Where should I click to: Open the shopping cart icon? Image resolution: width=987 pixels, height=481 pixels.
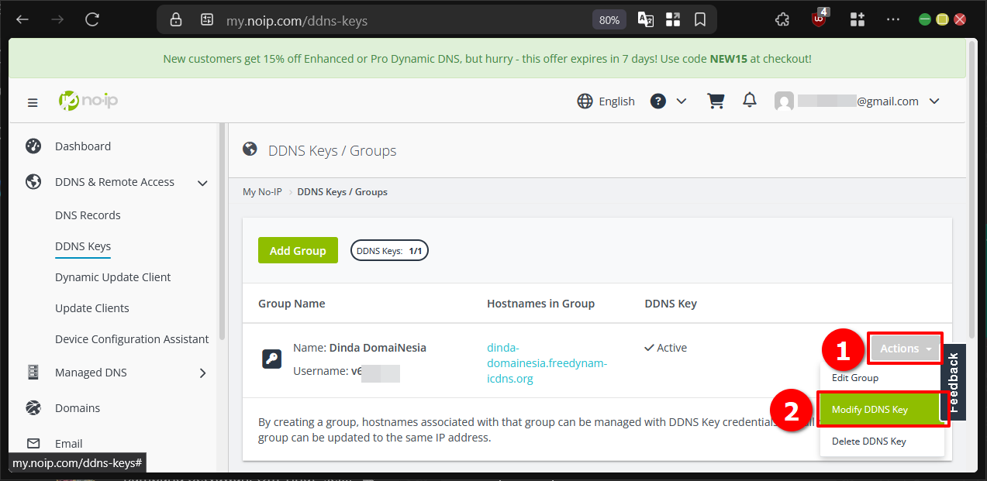(716, 101)
